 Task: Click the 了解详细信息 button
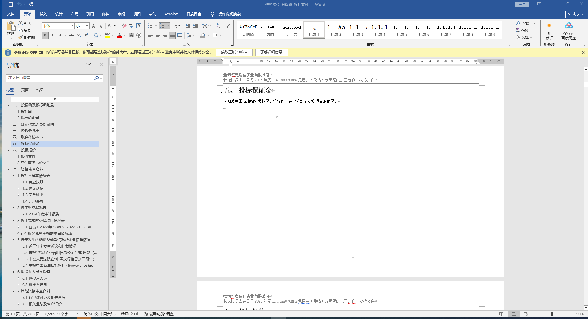point(271,52)
